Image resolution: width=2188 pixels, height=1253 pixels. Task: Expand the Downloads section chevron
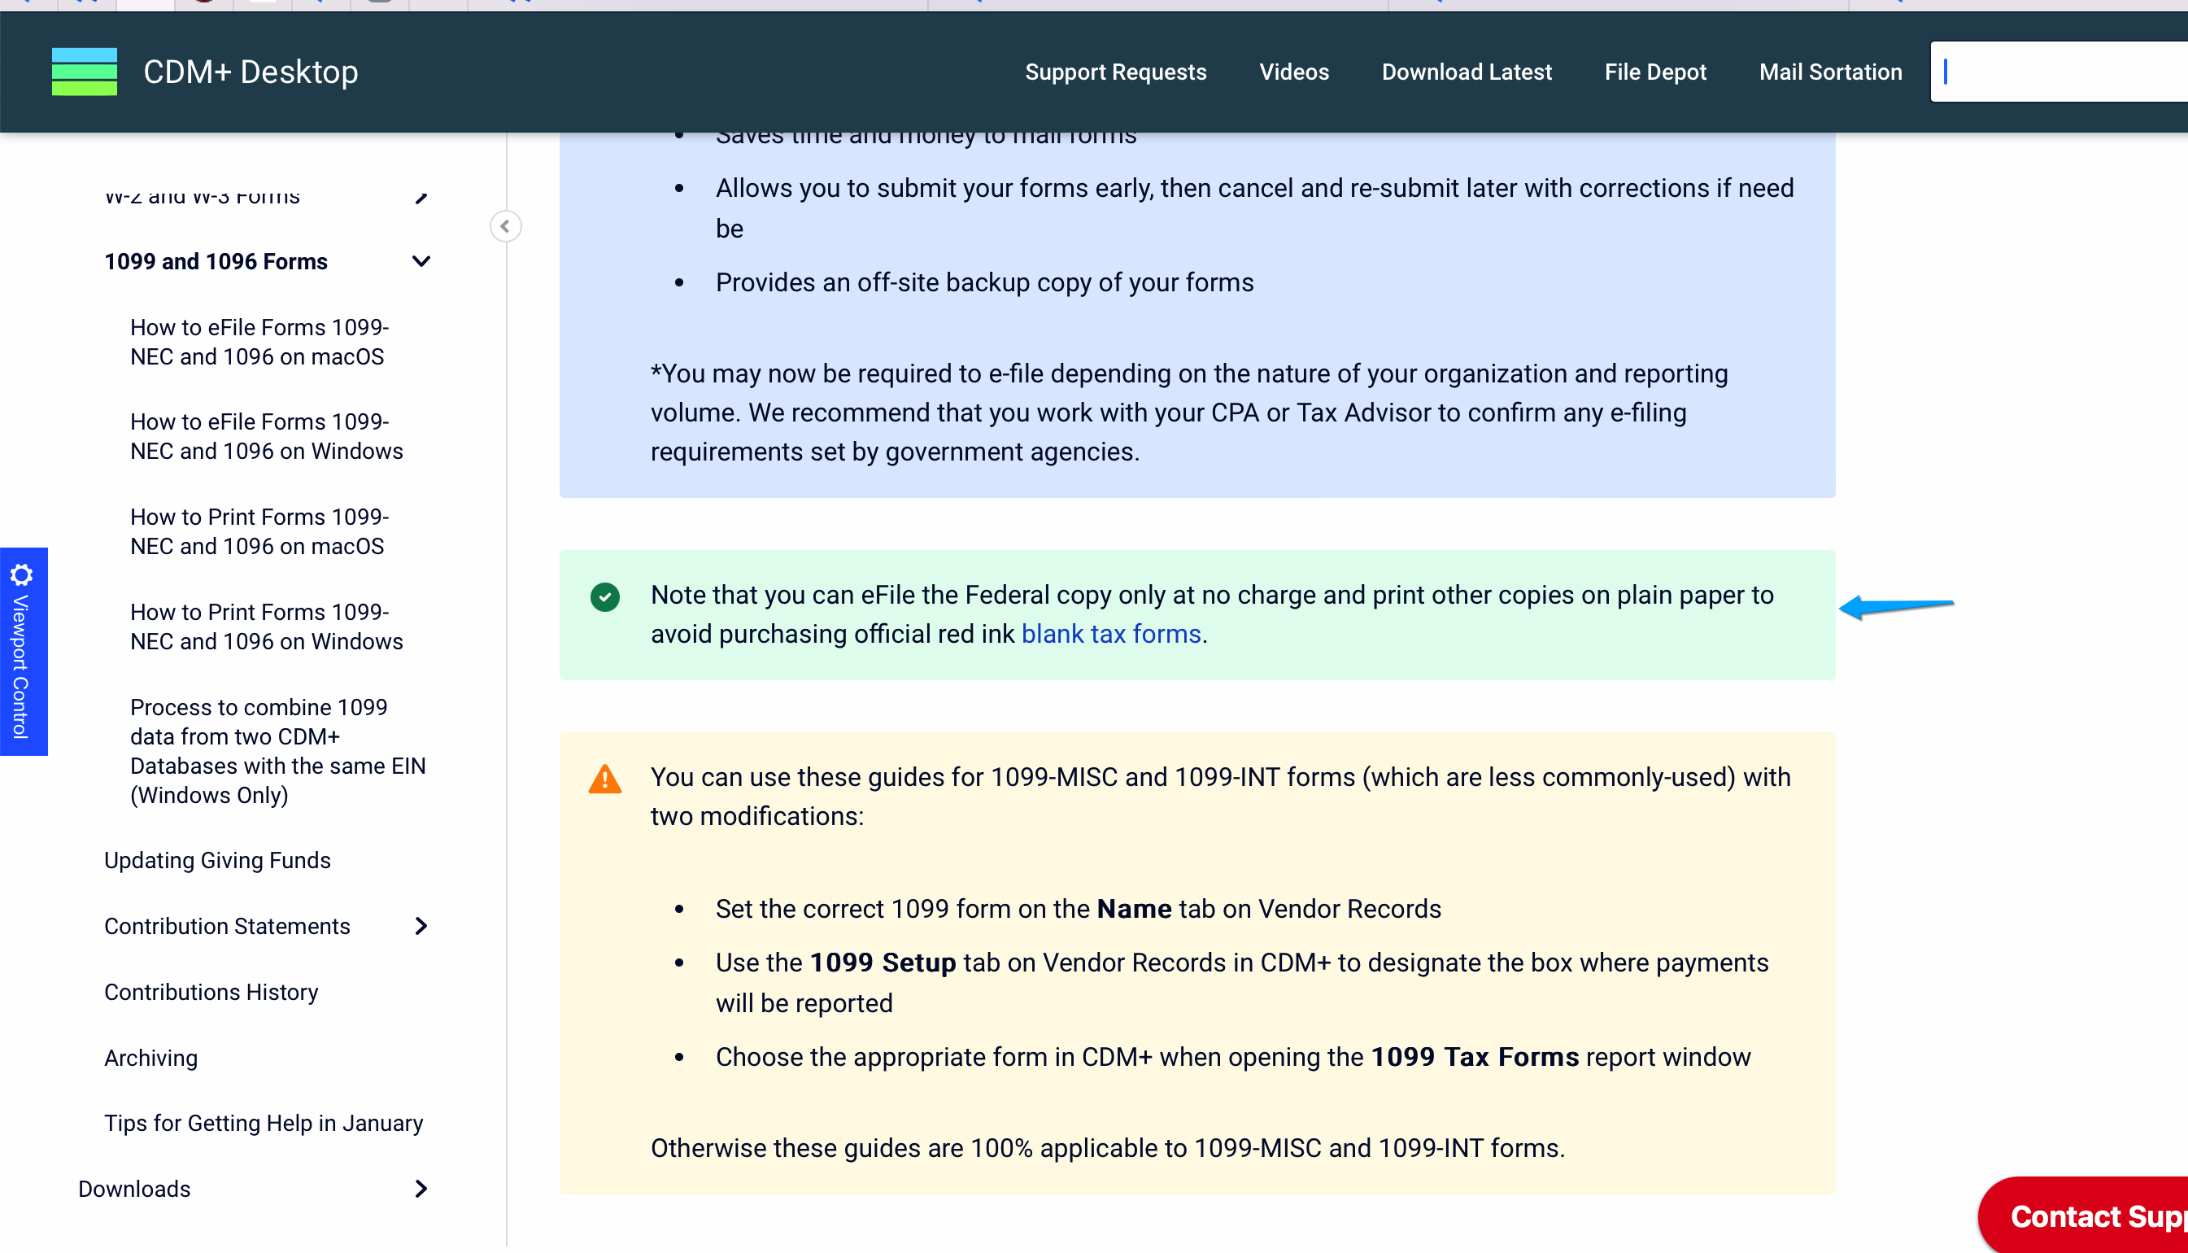[421, 1189]
